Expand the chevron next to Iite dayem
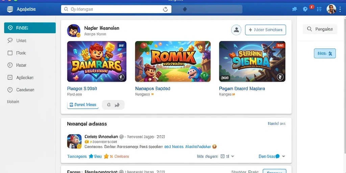Image resolution: width=346 pixels, height=173 pixels. pos(232,156)
